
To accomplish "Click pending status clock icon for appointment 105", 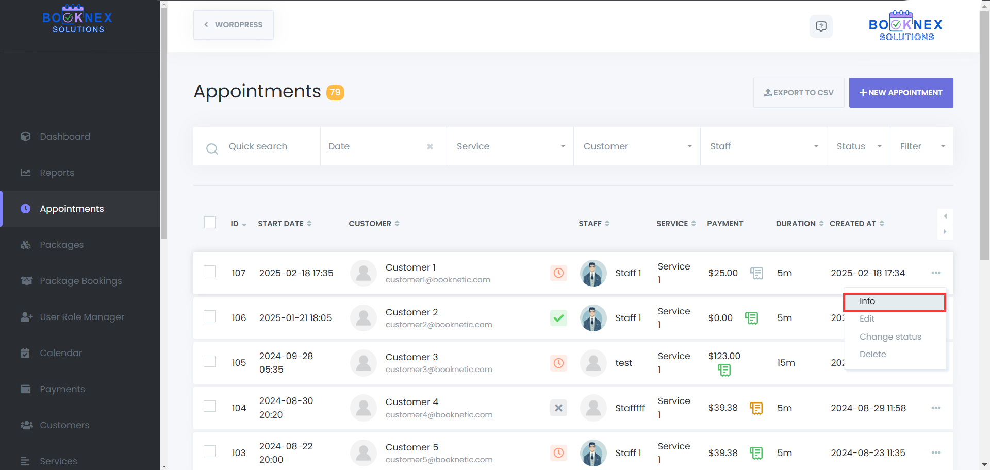I will point(558,363).
